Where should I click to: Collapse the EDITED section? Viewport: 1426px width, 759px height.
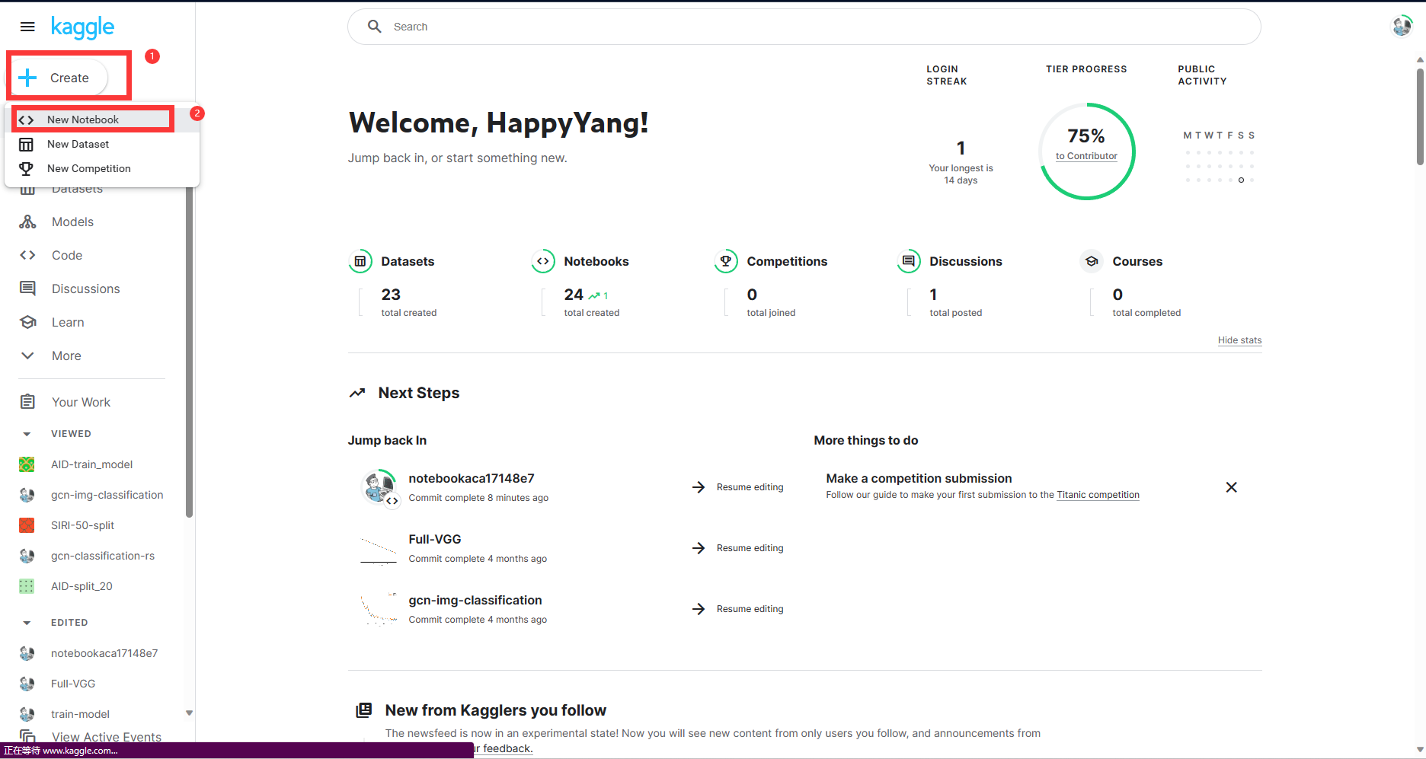point(27,623)
